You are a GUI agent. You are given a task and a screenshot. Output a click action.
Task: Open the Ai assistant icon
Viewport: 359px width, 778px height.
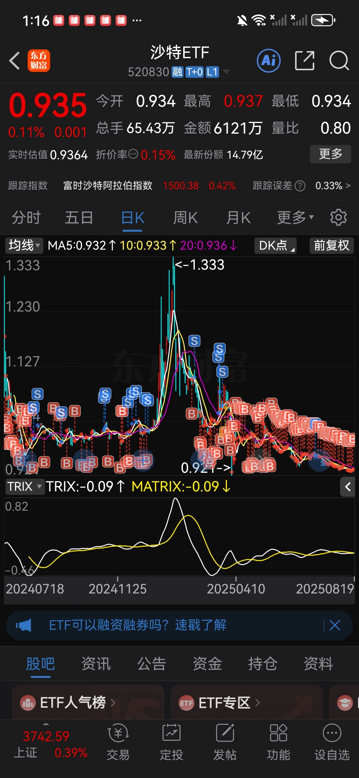[269, 61]
